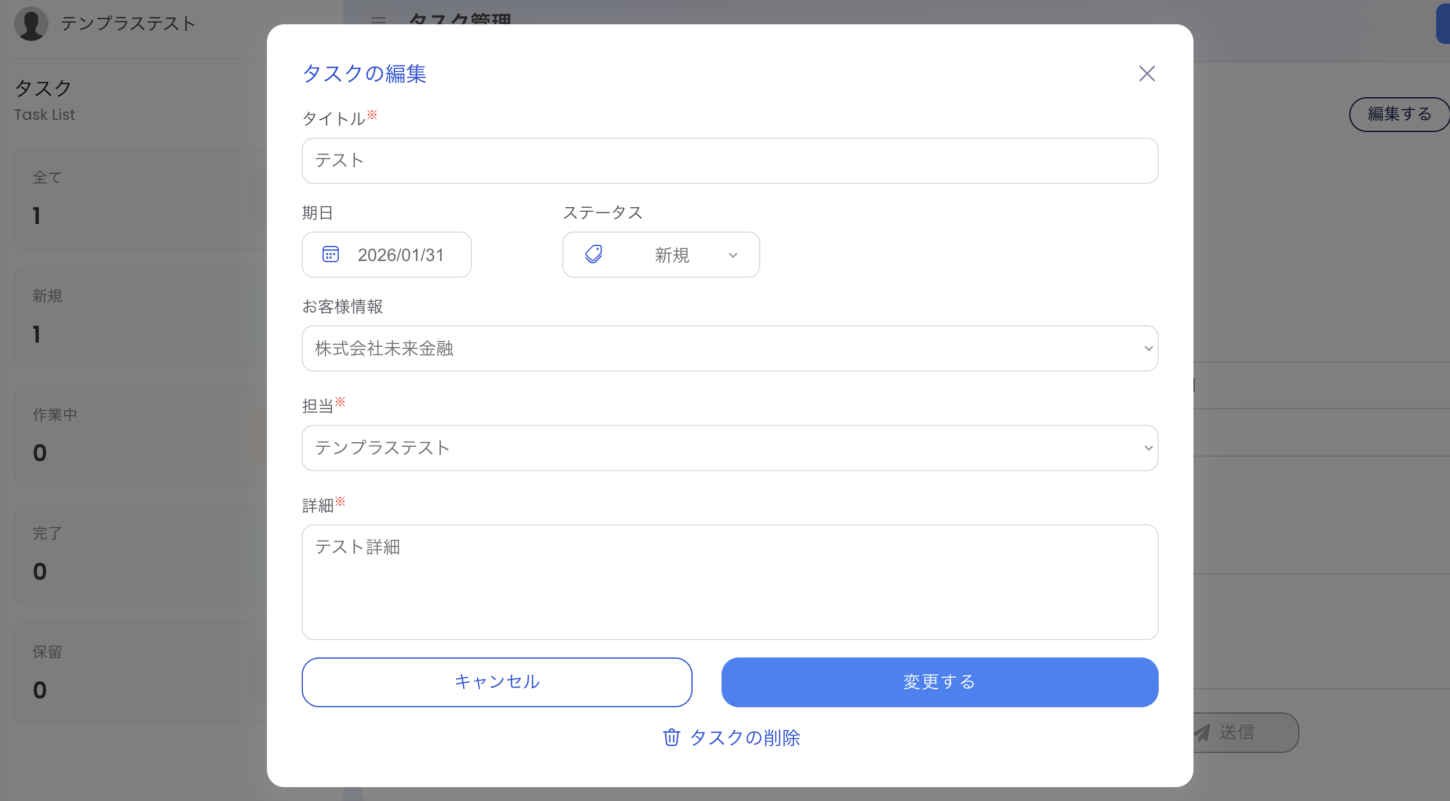Close the タスクの編集 dialog with the X
1450x801 pixels.
(x=1147, y=74)
